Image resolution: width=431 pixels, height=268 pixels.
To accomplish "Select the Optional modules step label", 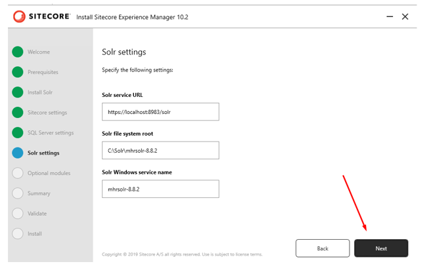I will pos(49,173).
